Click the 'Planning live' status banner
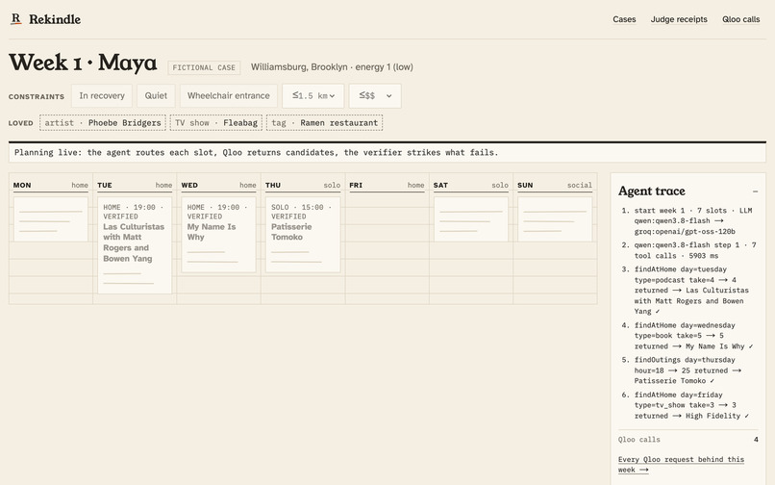Screen dimensions: 775x485 coord(387,152)
